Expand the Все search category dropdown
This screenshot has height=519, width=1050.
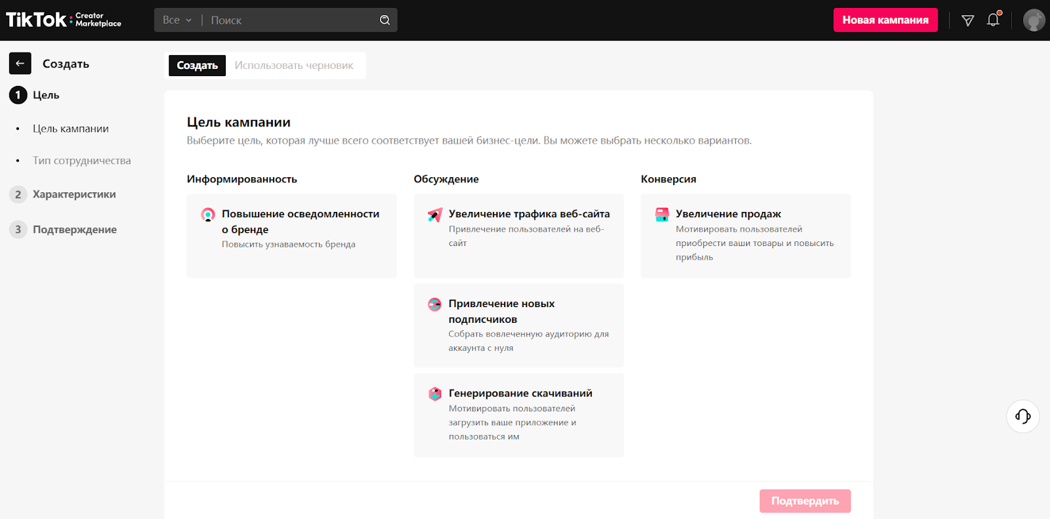(x=177, y=20)
